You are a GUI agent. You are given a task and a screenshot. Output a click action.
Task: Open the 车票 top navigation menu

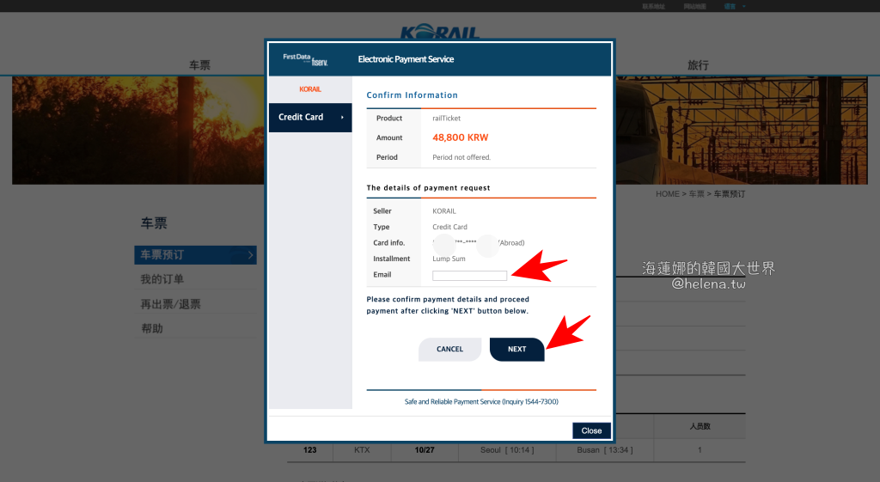(x=199, y=65)
